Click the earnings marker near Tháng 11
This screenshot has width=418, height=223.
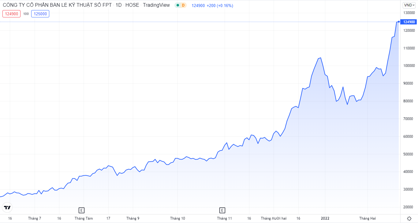point(222,210)
